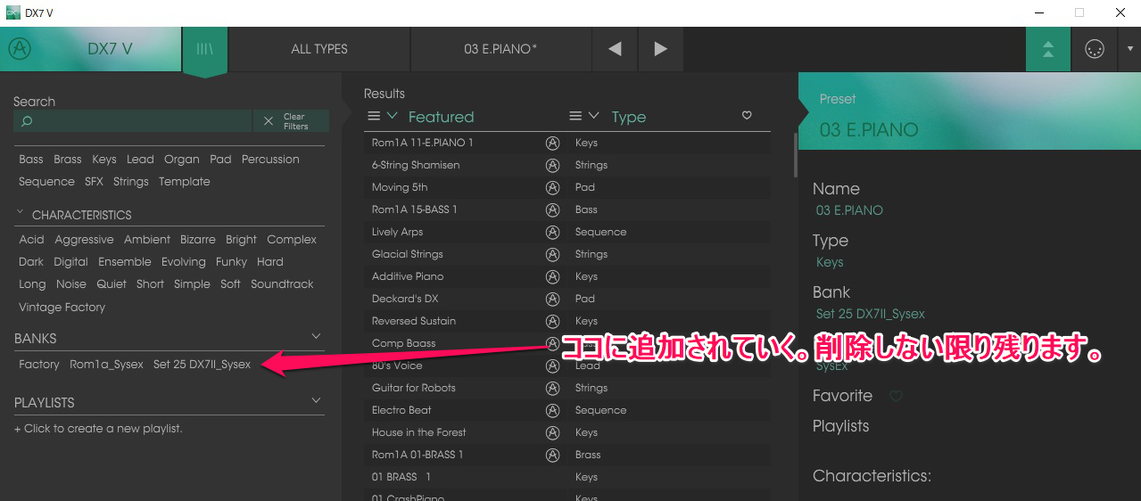Viewport: 1141px width, 501px height.
Task: Click Arturia icon on Reversed Sustain row
Action: click(x=552, y=321)
